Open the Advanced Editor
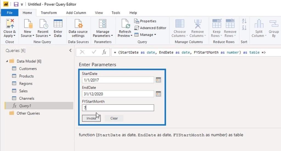The width and height of the screenshot is (281, 151). coord(150,28)
